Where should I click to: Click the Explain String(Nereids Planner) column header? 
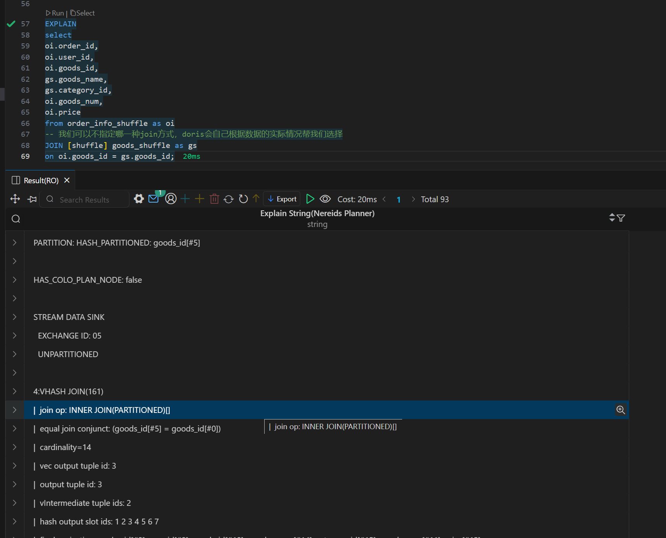(x=317, y=213)
